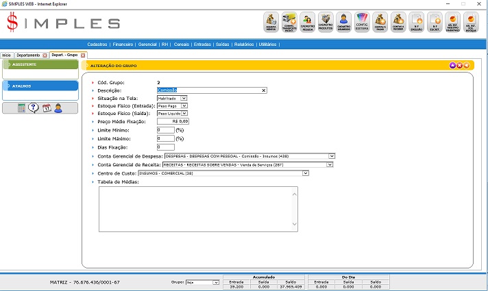Open the Cadastro Pessoa toolbar icon
Image resolution: width=488 pixels, height=291 pixels.
coord(308,22)
